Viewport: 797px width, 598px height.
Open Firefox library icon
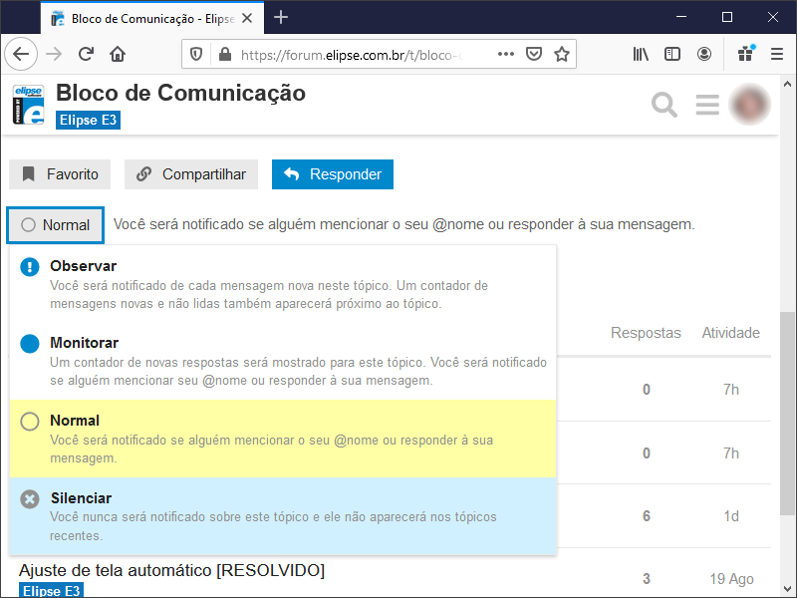point(641,54)
